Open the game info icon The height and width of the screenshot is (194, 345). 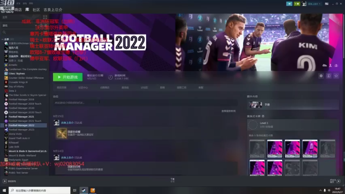tap(329, 76)
